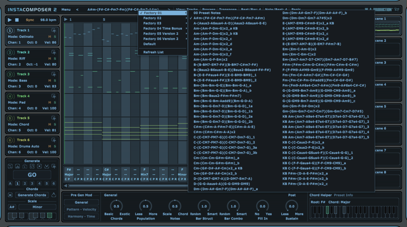Adjust the Basic/Exotic Chords knob
Screen dimensions: 407x227
[116, 206]
